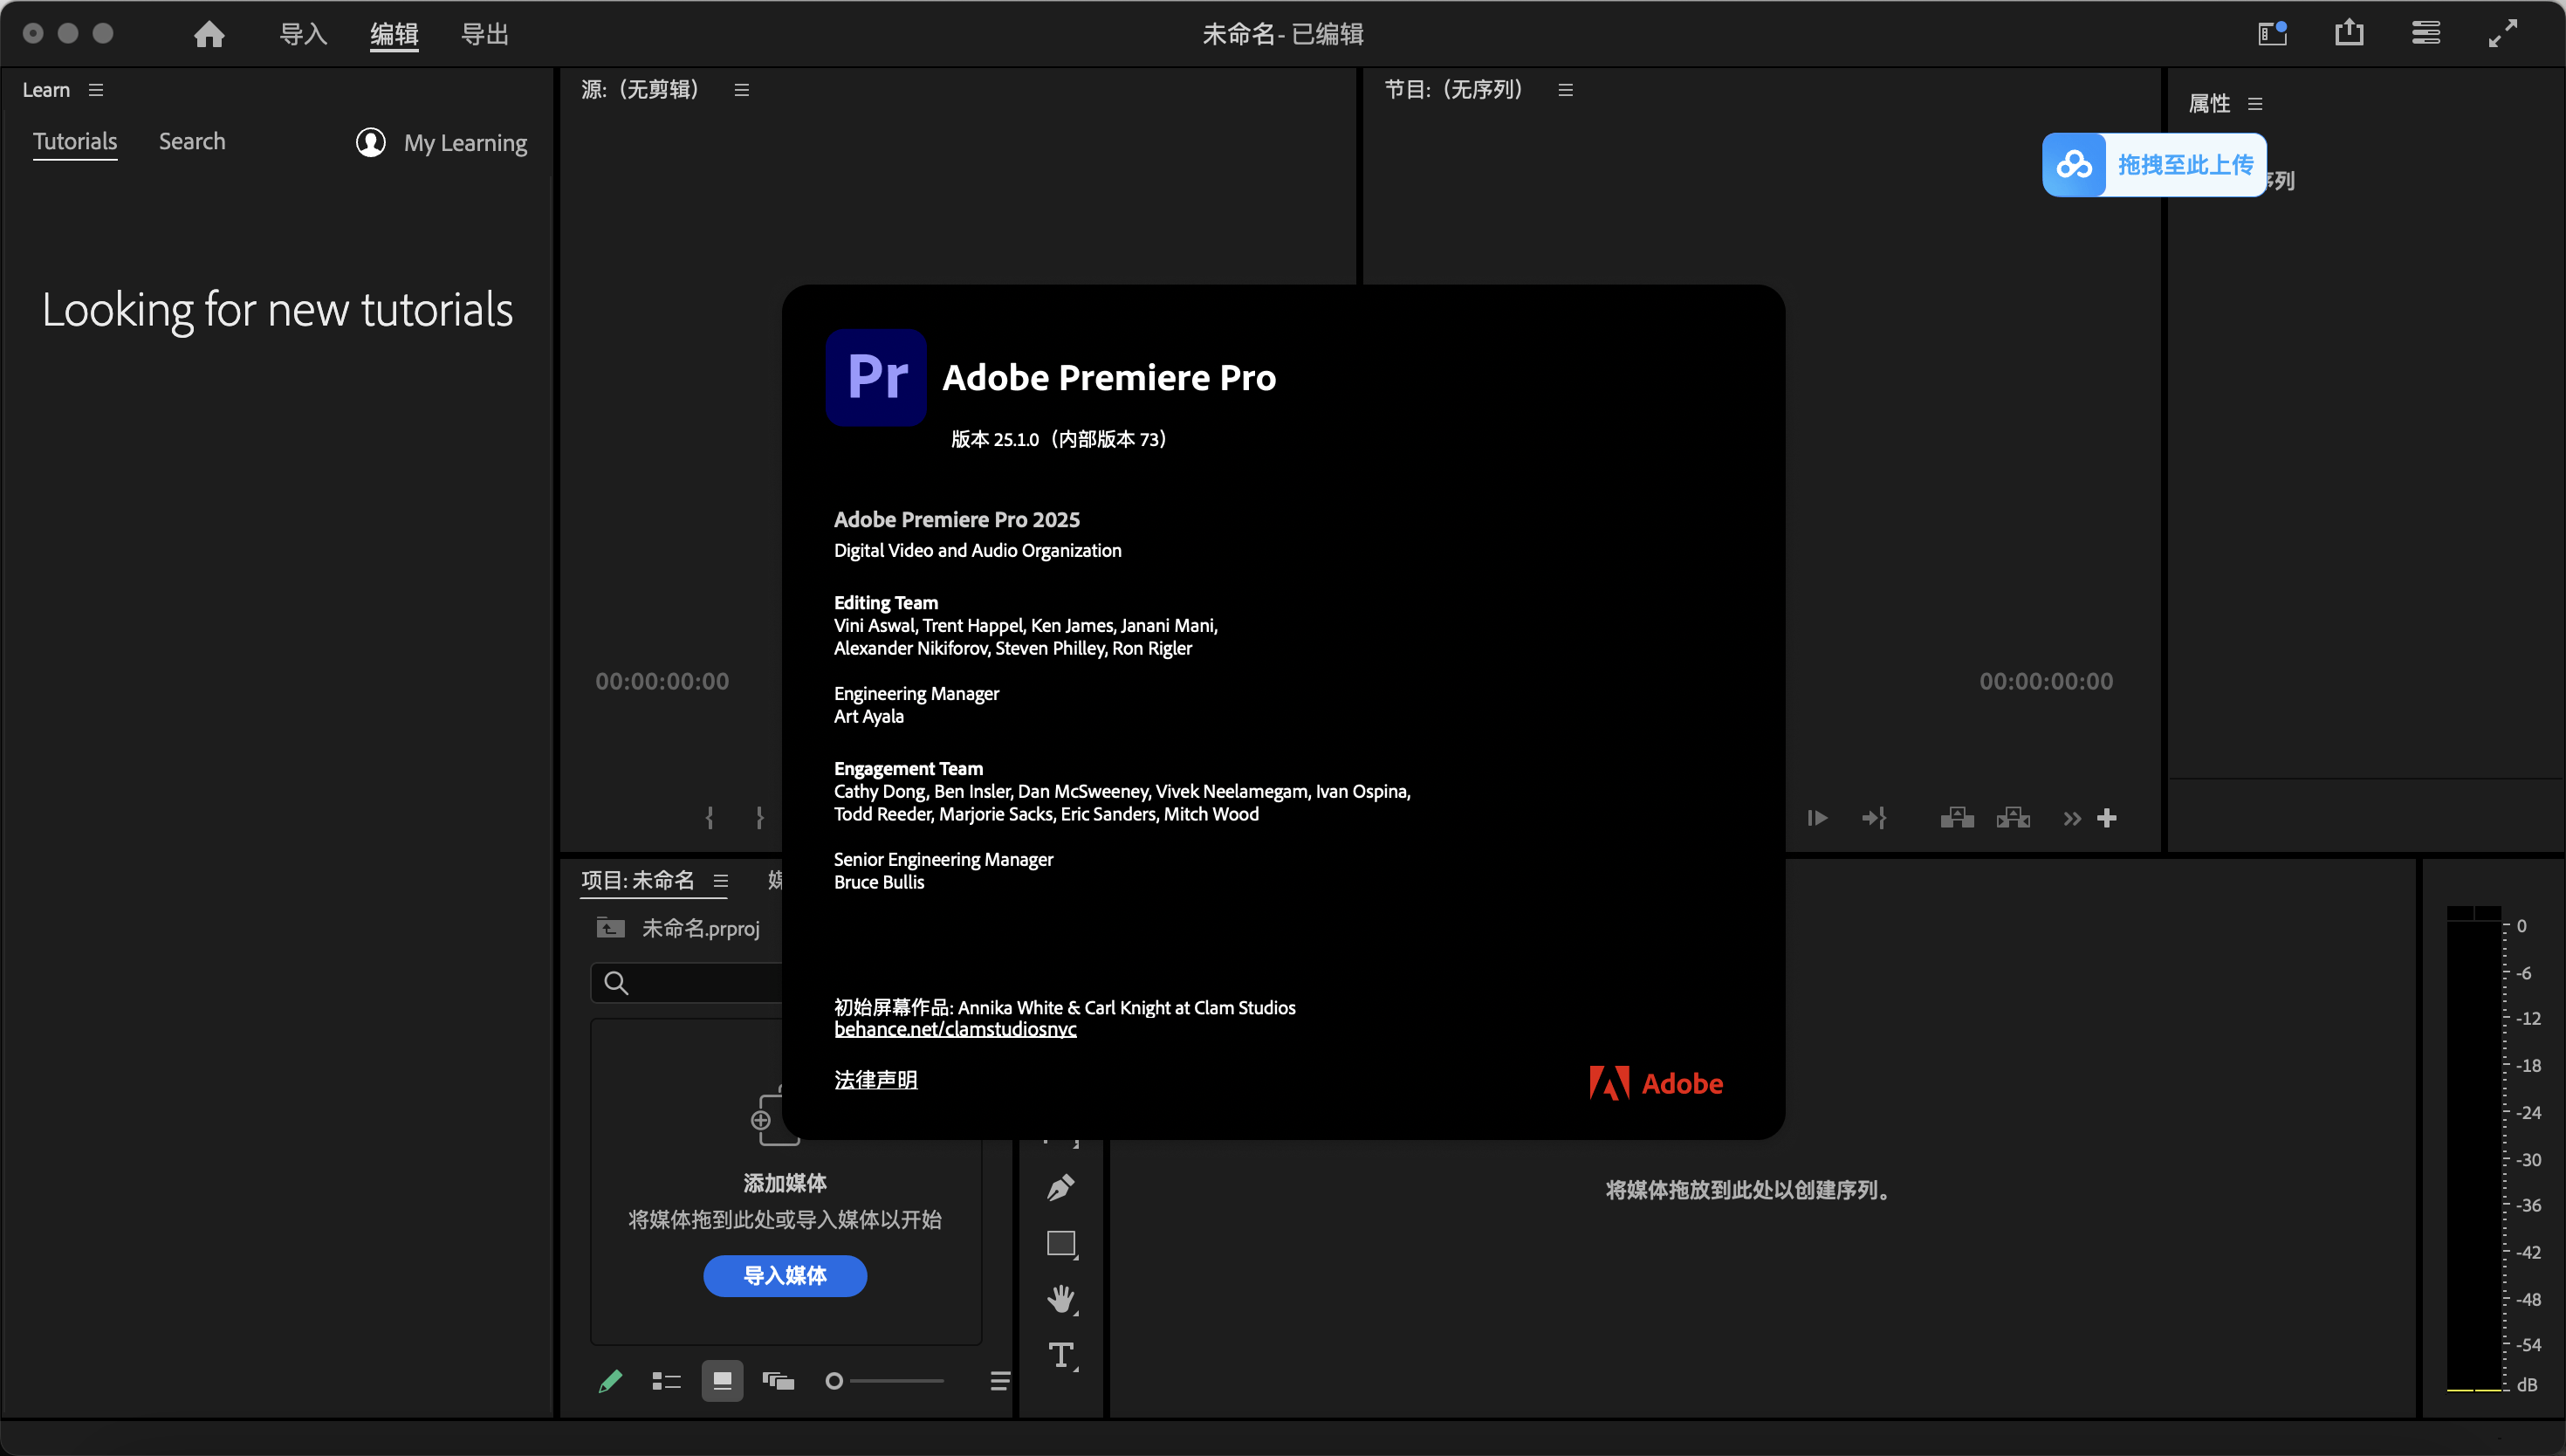Click 导入媒体 Import Media button
2566x1456 pixels.
[785, 1274]
